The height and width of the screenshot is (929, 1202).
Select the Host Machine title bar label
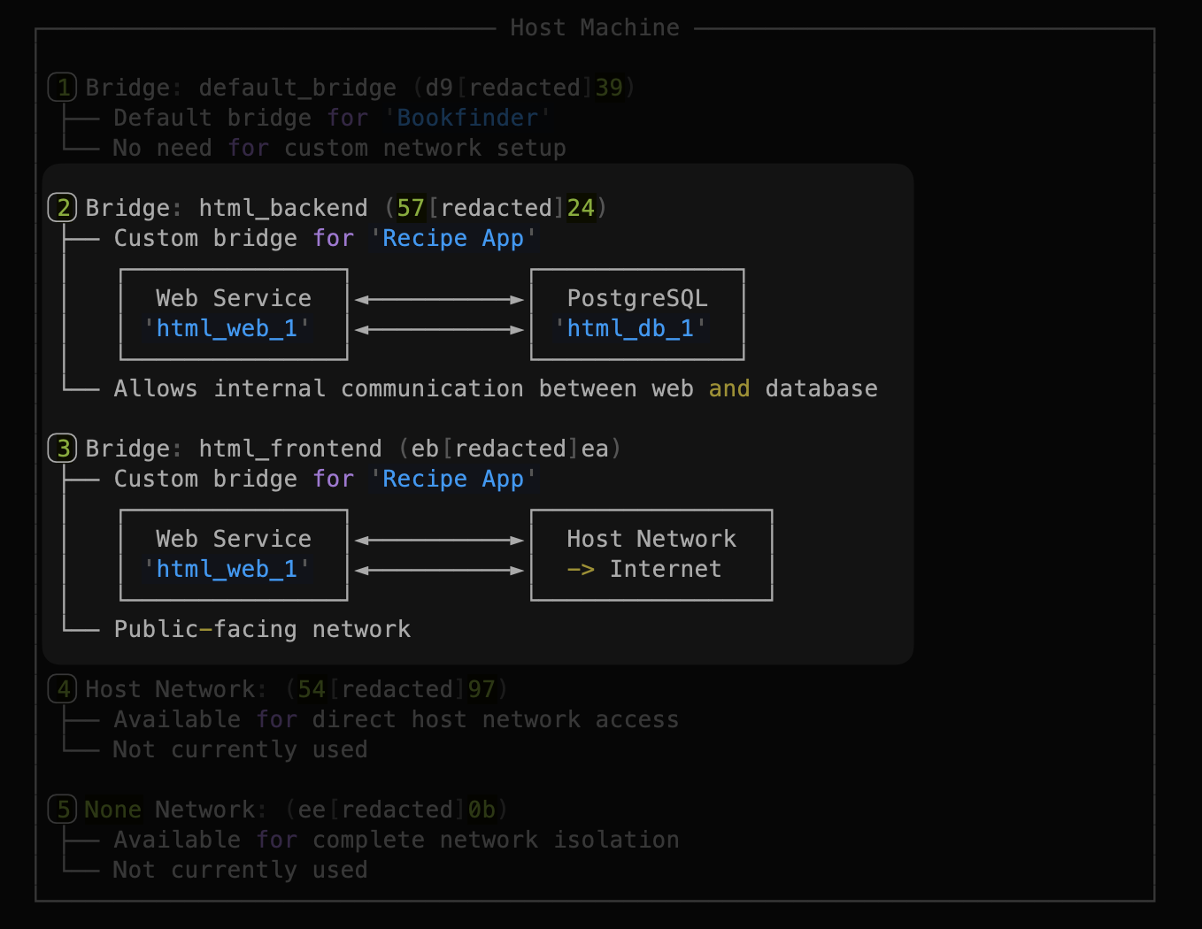(594, 27)
